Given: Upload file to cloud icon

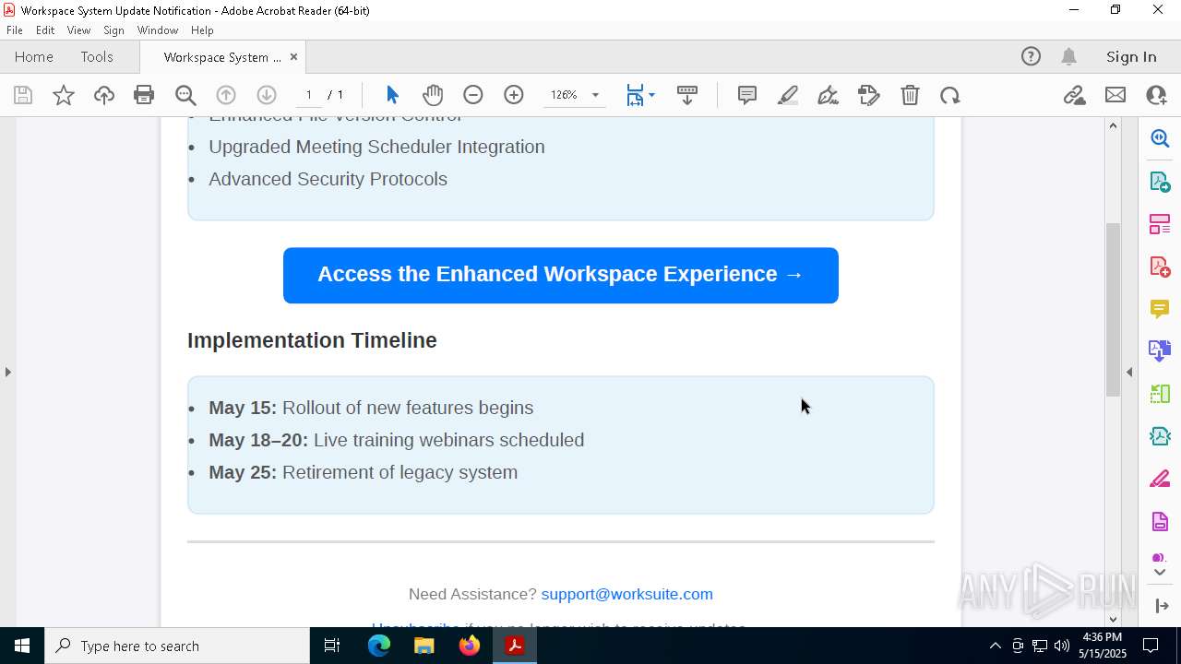Looking at the screenshot, I should point(104,95).
